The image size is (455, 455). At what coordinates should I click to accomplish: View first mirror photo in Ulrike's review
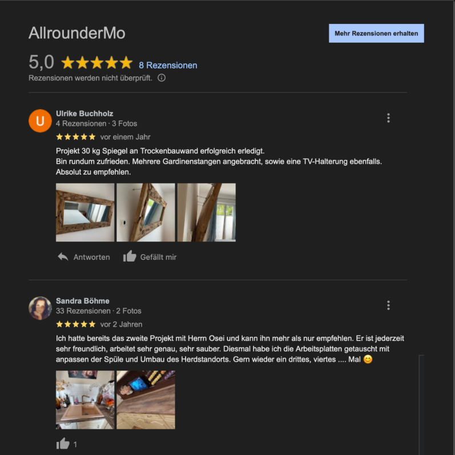coord(85,212)
